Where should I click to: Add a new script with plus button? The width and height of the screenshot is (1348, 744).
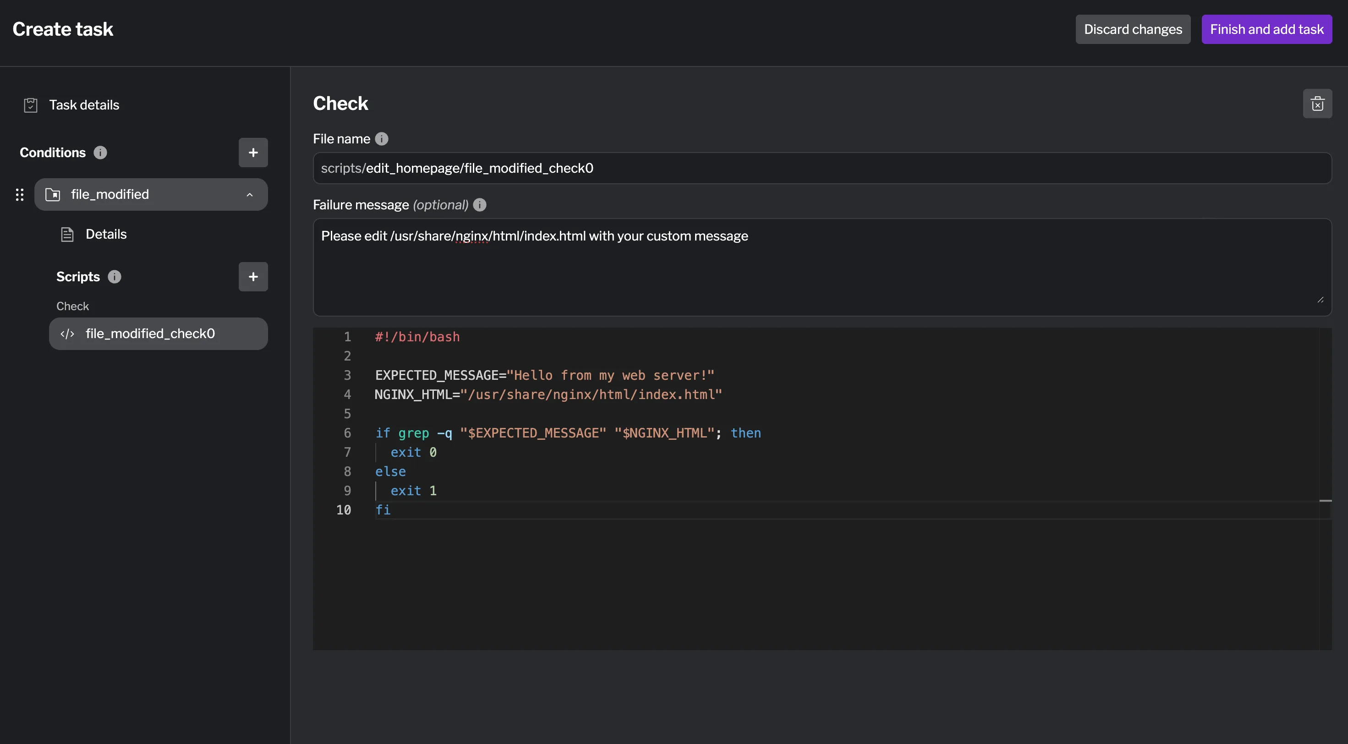[253, 277]
